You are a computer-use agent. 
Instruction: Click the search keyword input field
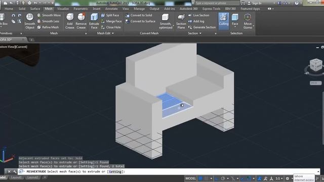pos(217,3)
